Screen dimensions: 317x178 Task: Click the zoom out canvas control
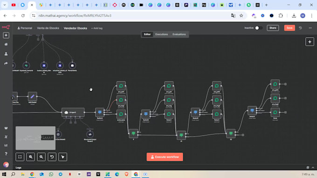[41, 157]
